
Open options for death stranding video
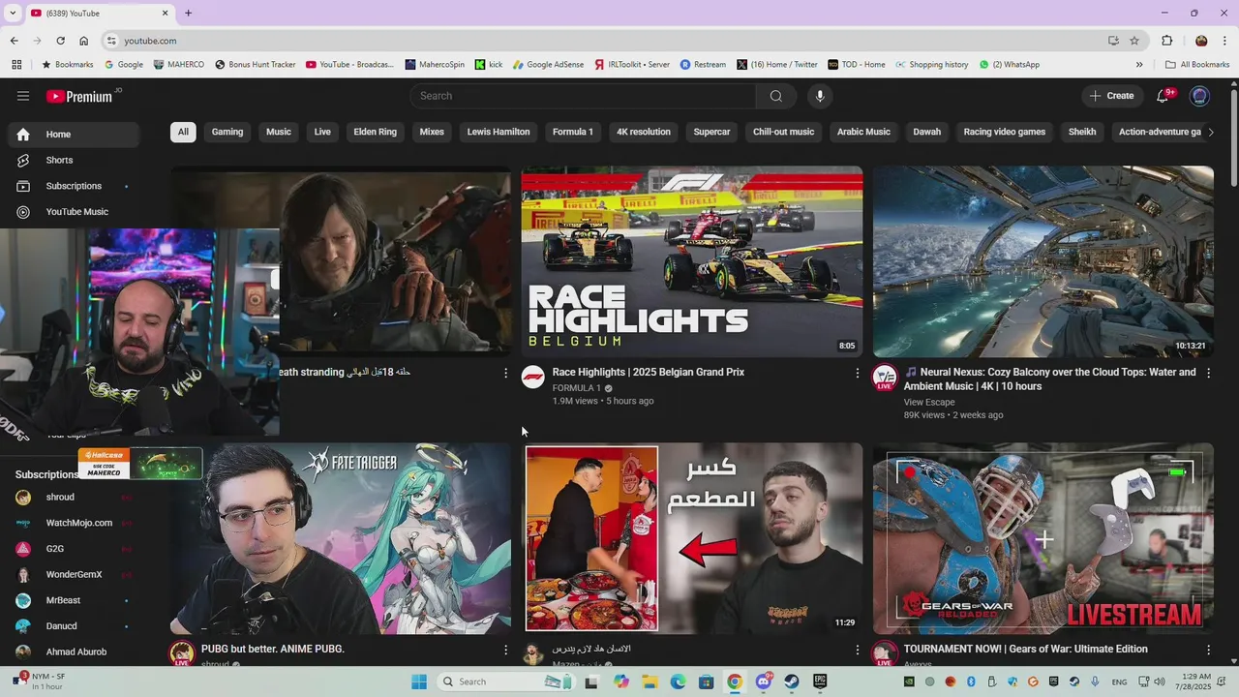coord(505,373)
